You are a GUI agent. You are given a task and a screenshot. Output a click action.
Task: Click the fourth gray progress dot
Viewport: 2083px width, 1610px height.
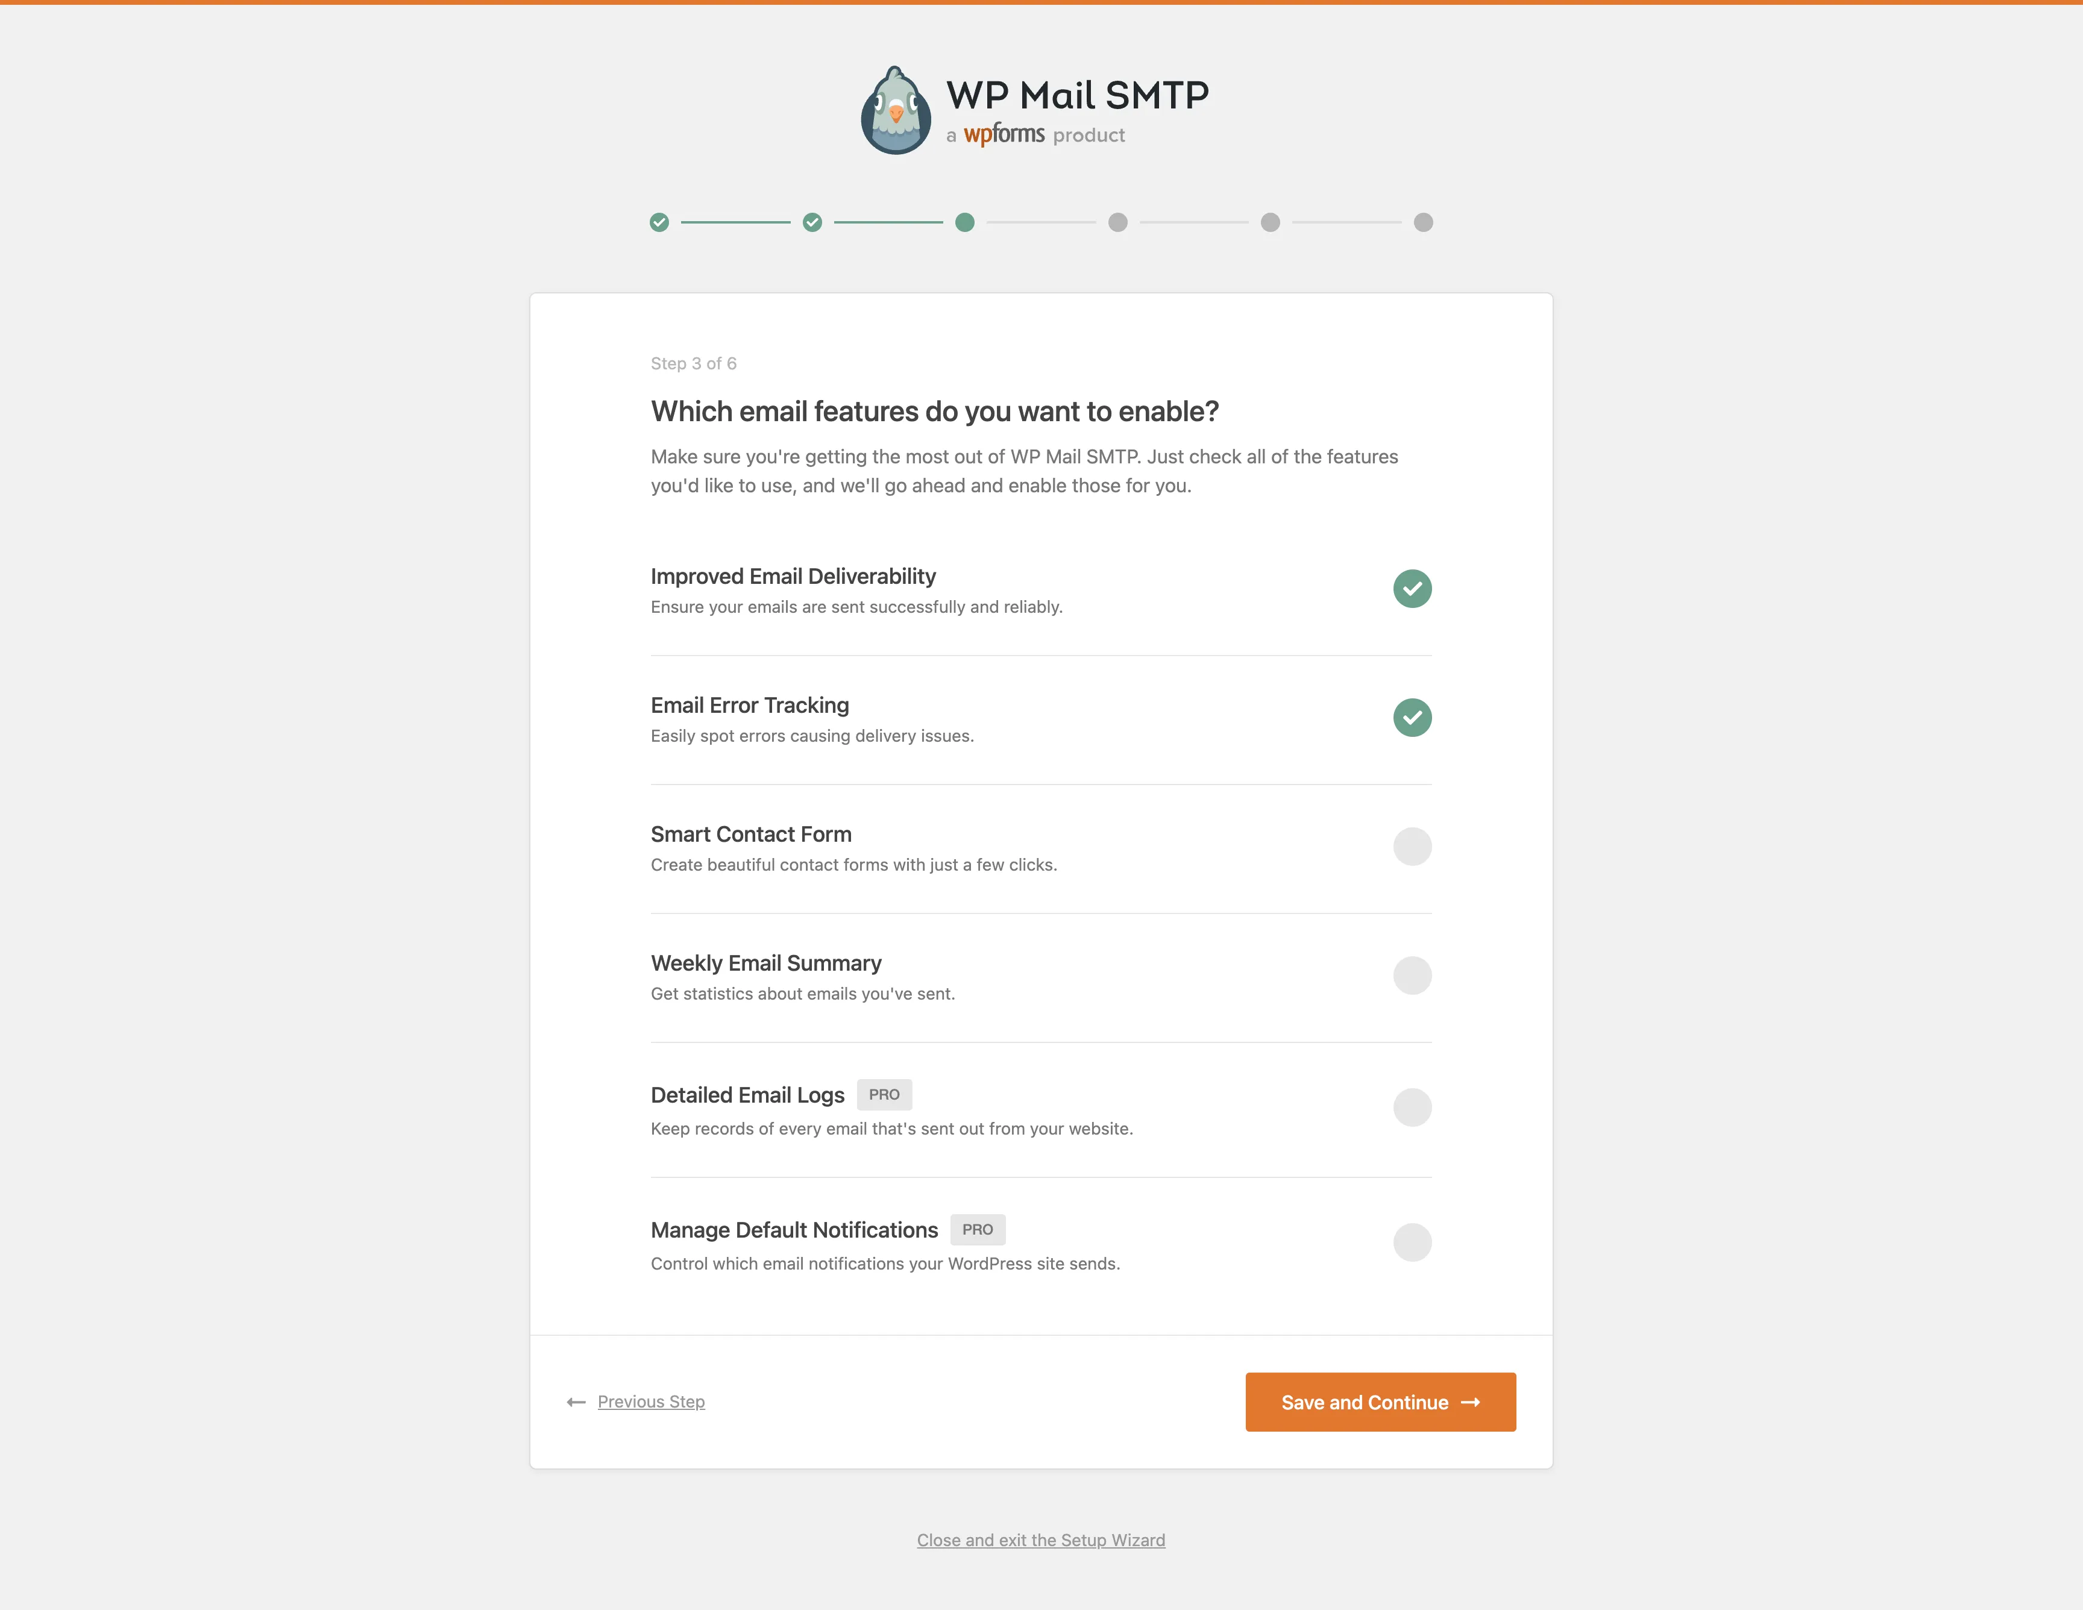(1118, 222)
